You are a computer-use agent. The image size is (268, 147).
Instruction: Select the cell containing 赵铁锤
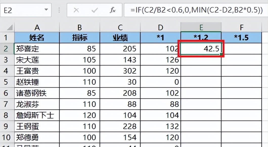coord(37,82)
